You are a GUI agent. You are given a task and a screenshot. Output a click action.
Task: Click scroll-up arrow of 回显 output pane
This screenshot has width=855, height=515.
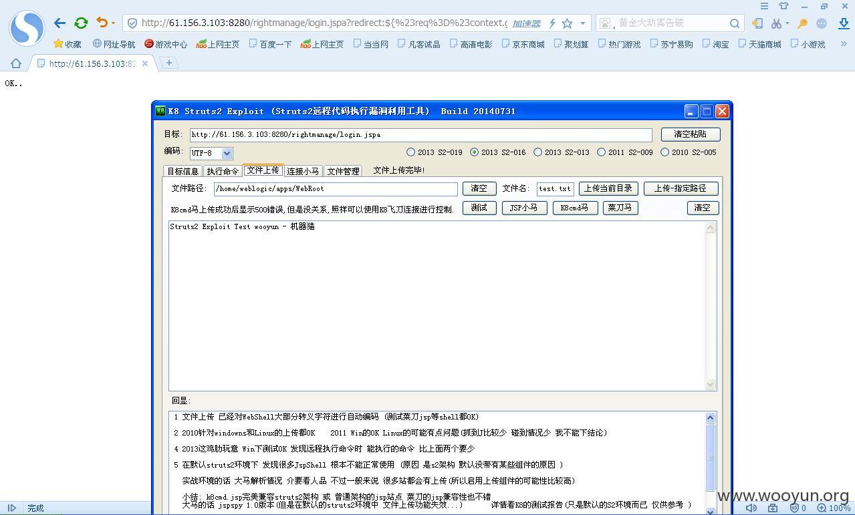tap(711, 417)
